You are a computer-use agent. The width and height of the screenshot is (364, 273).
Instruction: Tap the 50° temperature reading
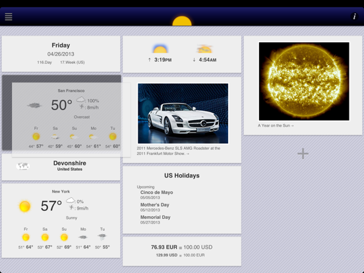click(x=61, y=105)
